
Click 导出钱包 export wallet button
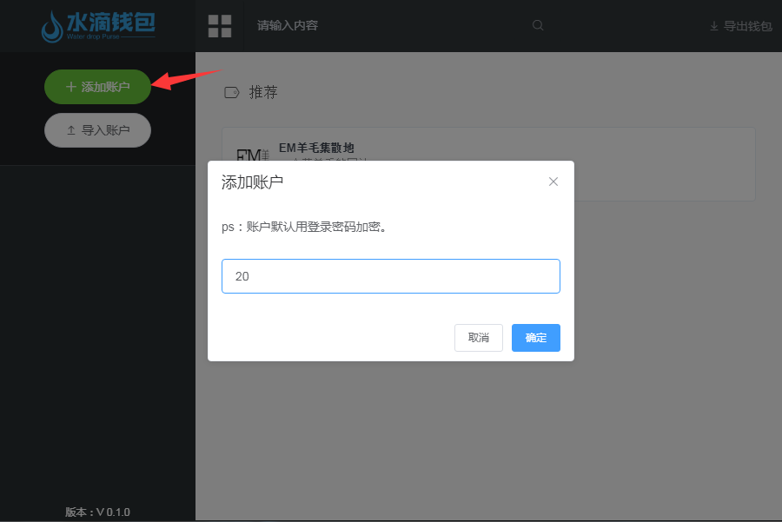pyautogui.click(x=741, y=26)
